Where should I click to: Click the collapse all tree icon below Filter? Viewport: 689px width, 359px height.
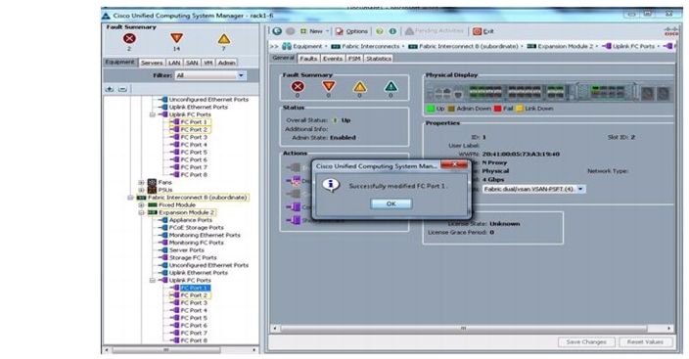(x=122, y=89)
